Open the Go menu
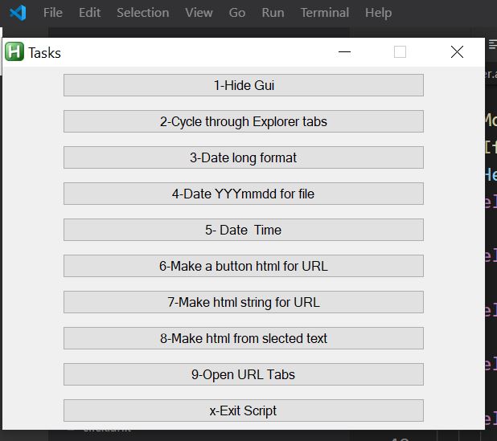This screenshot has height=441, width=497. (x=237, y=13)
